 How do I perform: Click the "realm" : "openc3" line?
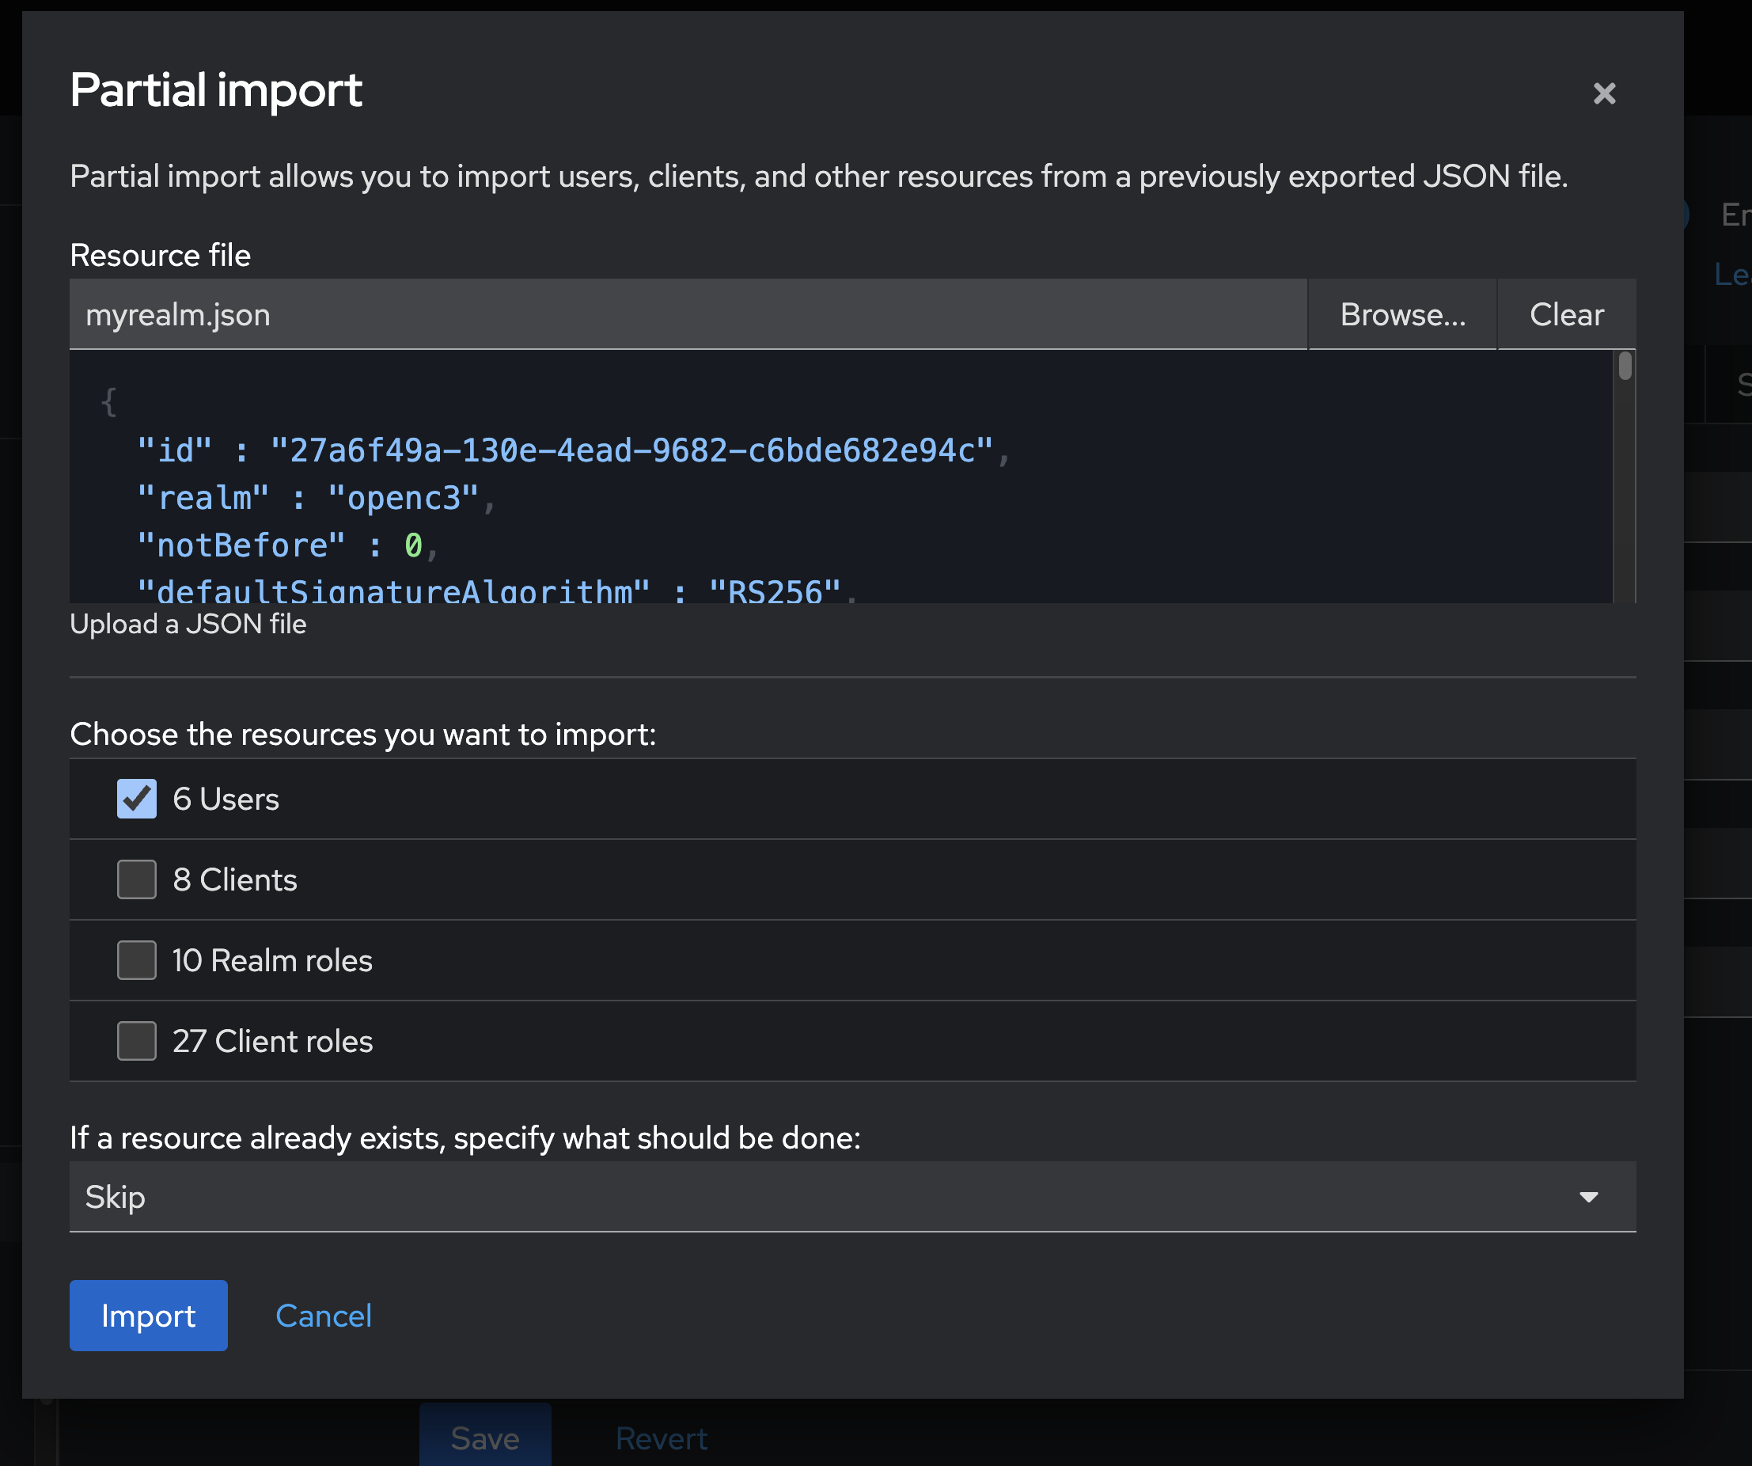(317, 498)
